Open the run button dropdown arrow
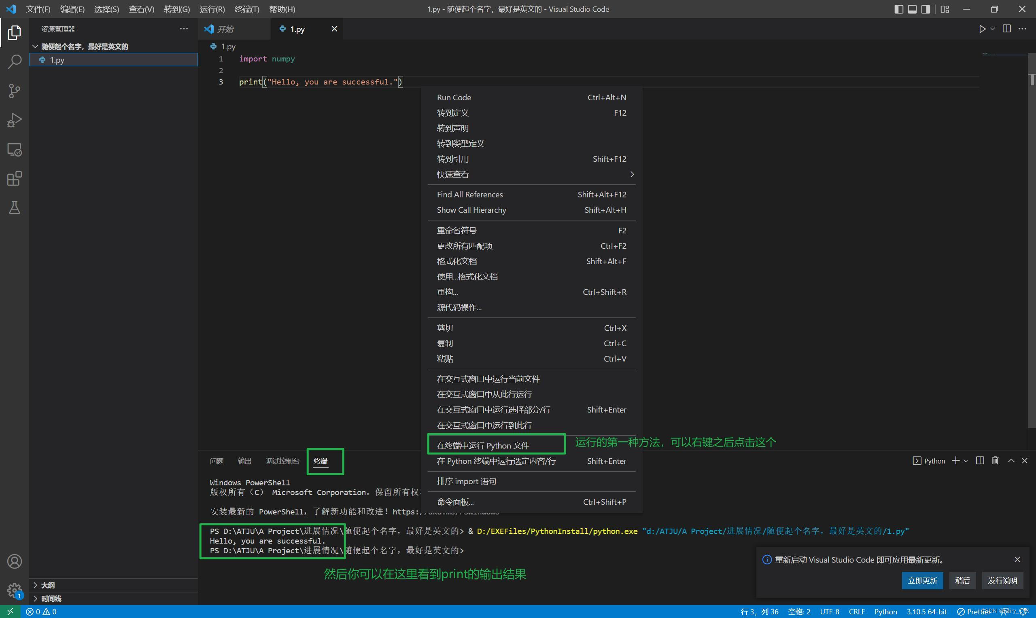This screenshot has height=618, width=1036. coord(992,29)
